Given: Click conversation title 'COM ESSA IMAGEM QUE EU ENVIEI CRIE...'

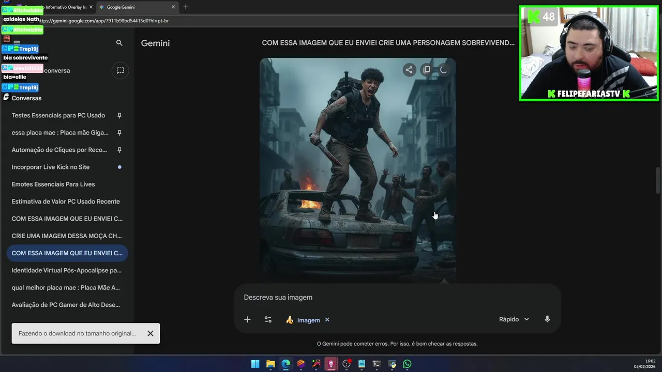Looking at the screenshot, I should (x=388, y=43).
